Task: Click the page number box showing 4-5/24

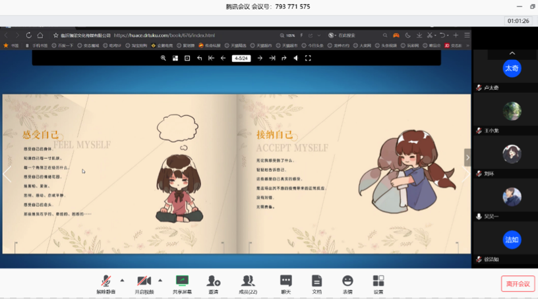Action: (241, 58)
